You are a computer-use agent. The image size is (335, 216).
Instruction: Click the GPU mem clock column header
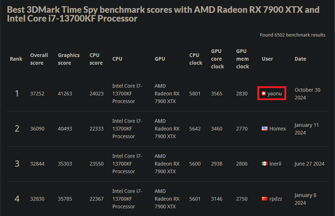pos(242,59)
